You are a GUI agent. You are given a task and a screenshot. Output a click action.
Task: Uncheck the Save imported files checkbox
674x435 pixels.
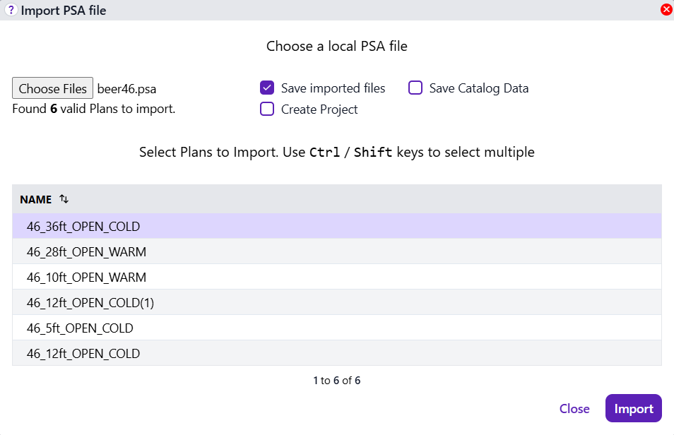267,88
